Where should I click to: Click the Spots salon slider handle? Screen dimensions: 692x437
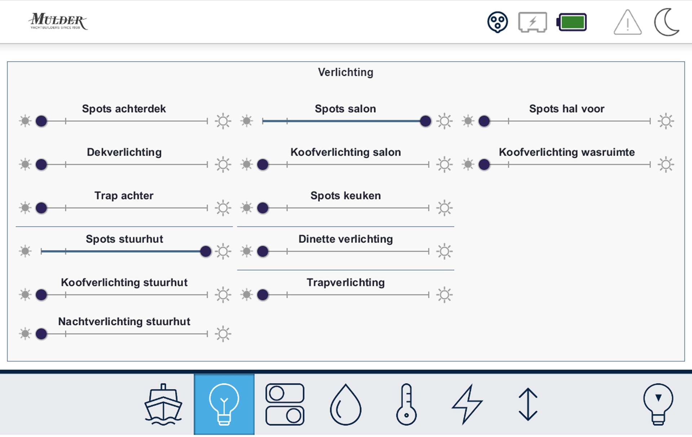[x=425, y=121]
